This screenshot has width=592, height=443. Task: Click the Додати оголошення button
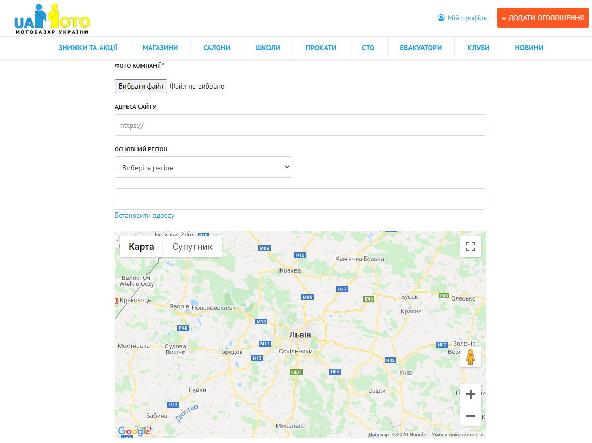tap(543, 18)
